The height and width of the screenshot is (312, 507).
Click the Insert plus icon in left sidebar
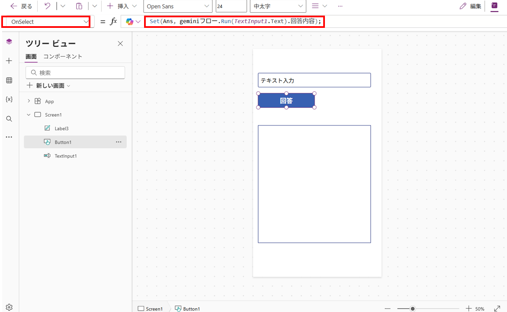point(9,61)
